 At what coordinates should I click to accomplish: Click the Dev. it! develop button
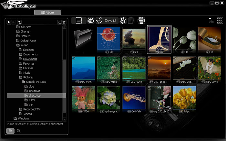107,21
